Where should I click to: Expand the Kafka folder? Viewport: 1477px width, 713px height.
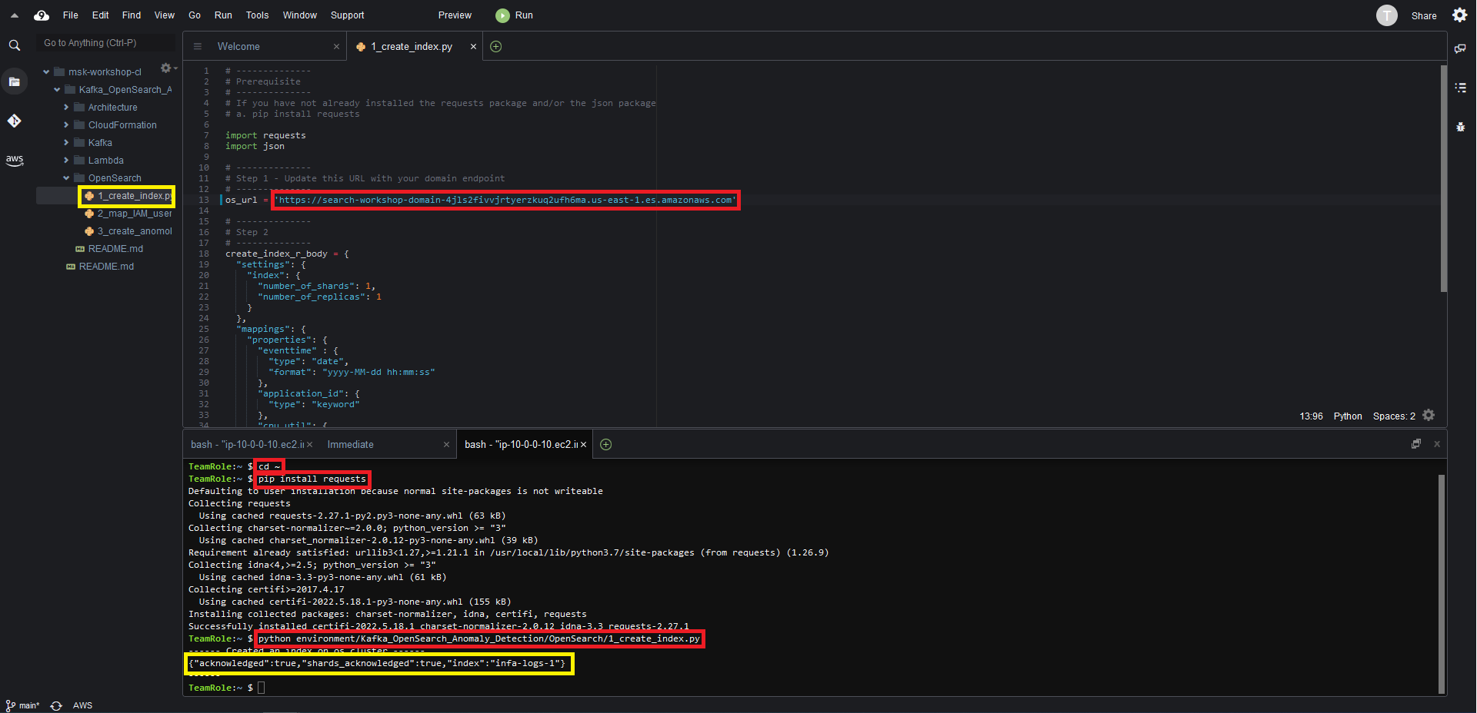pos(66,143)
